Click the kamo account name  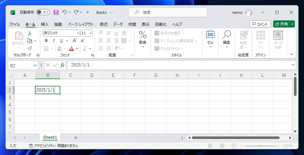[237, 12]
